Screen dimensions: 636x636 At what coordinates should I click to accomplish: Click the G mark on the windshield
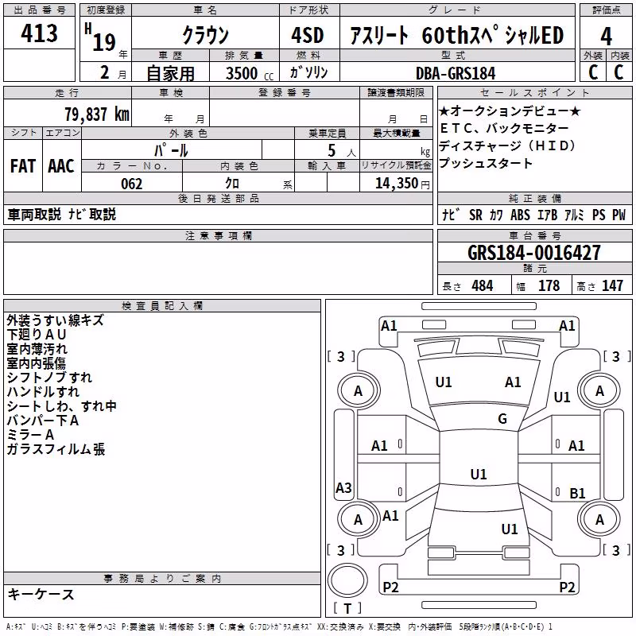click(x=502, y=419)
